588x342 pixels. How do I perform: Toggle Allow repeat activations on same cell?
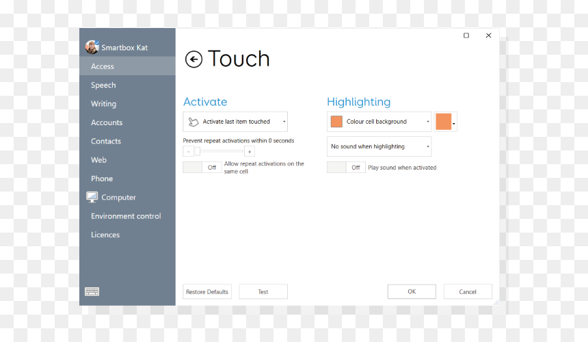pyautogui.click(x=202, y=168)
